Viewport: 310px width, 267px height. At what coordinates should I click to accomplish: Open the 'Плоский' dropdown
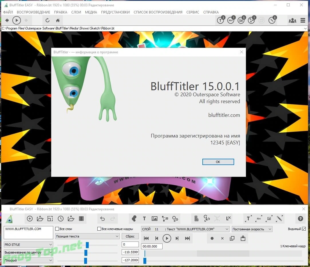point(28,260)
